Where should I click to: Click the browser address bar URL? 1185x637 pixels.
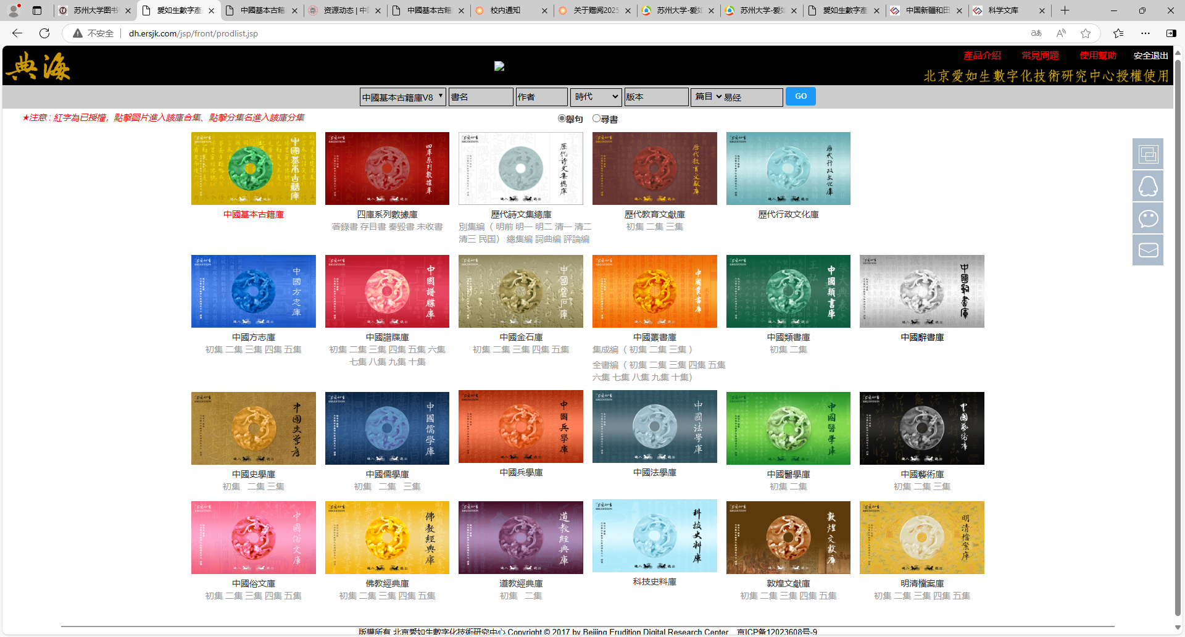point(193,33)
